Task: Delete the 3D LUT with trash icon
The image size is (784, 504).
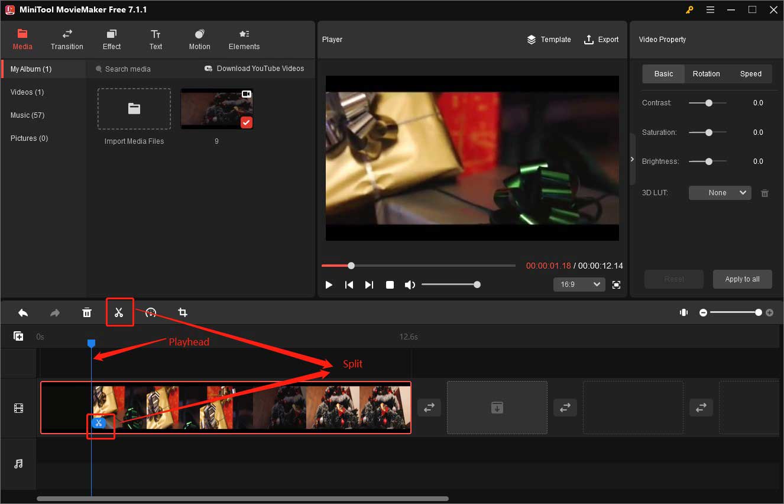Action: tap(764, 193)
